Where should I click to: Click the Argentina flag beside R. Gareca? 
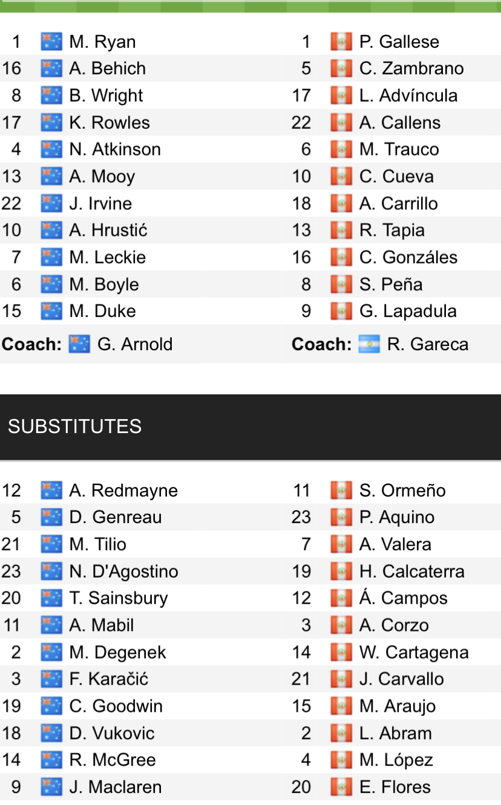369,344
